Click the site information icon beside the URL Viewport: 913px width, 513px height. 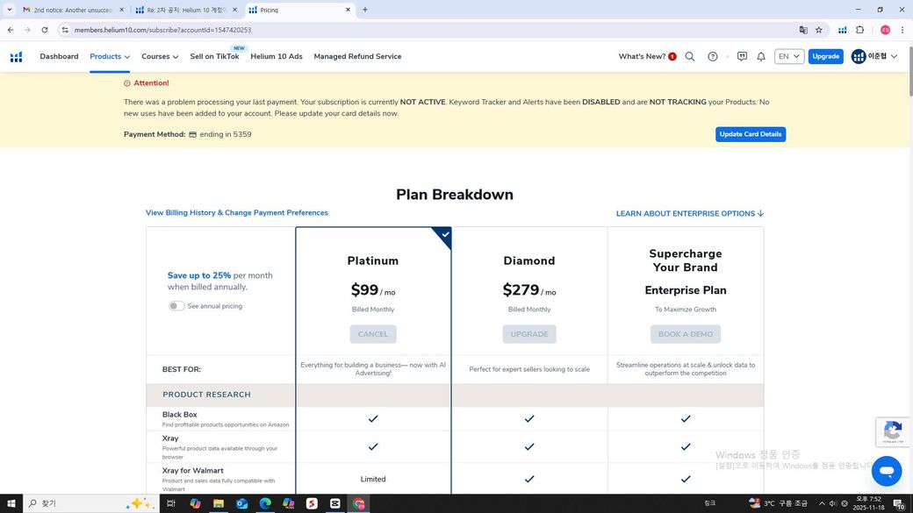pos(65,30)
